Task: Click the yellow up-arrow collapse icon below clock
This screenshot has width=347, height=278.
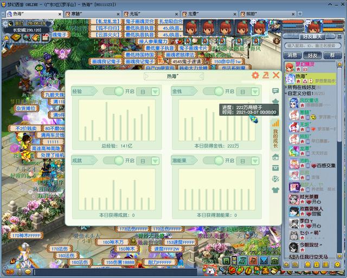Action: pos(7,38)
